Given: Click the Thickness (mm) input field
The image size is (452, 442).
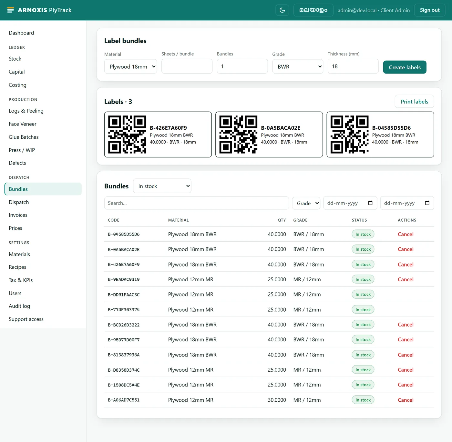Looking at the screenshot, I should (353, 66).
